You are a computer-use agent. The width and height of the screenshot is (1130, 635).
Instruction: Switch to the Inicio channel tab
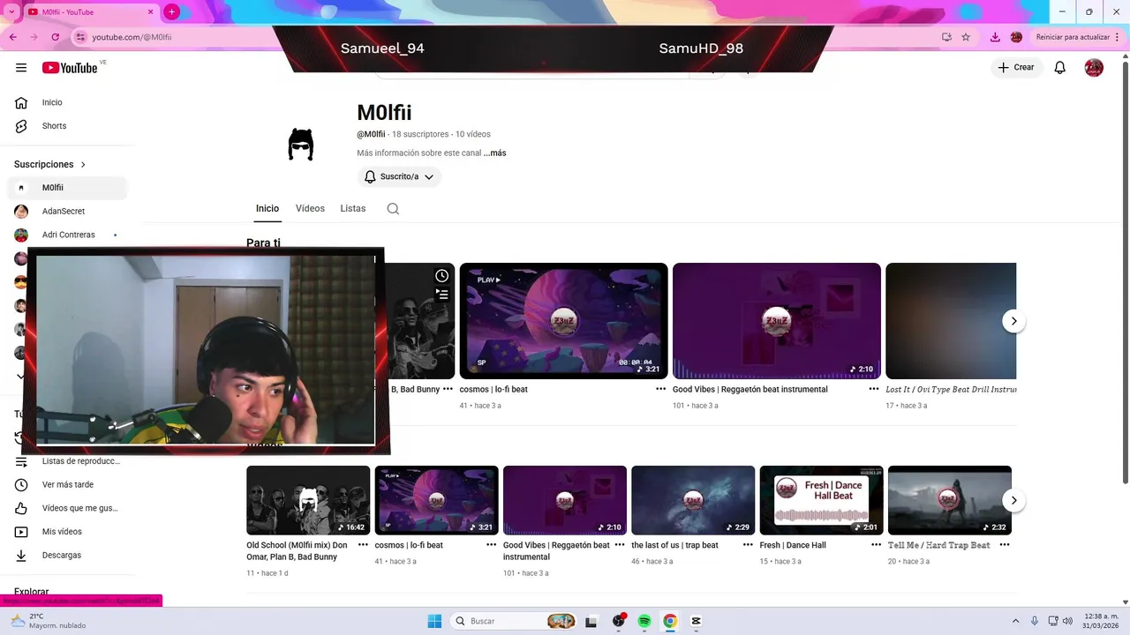(x=267, y=209)
